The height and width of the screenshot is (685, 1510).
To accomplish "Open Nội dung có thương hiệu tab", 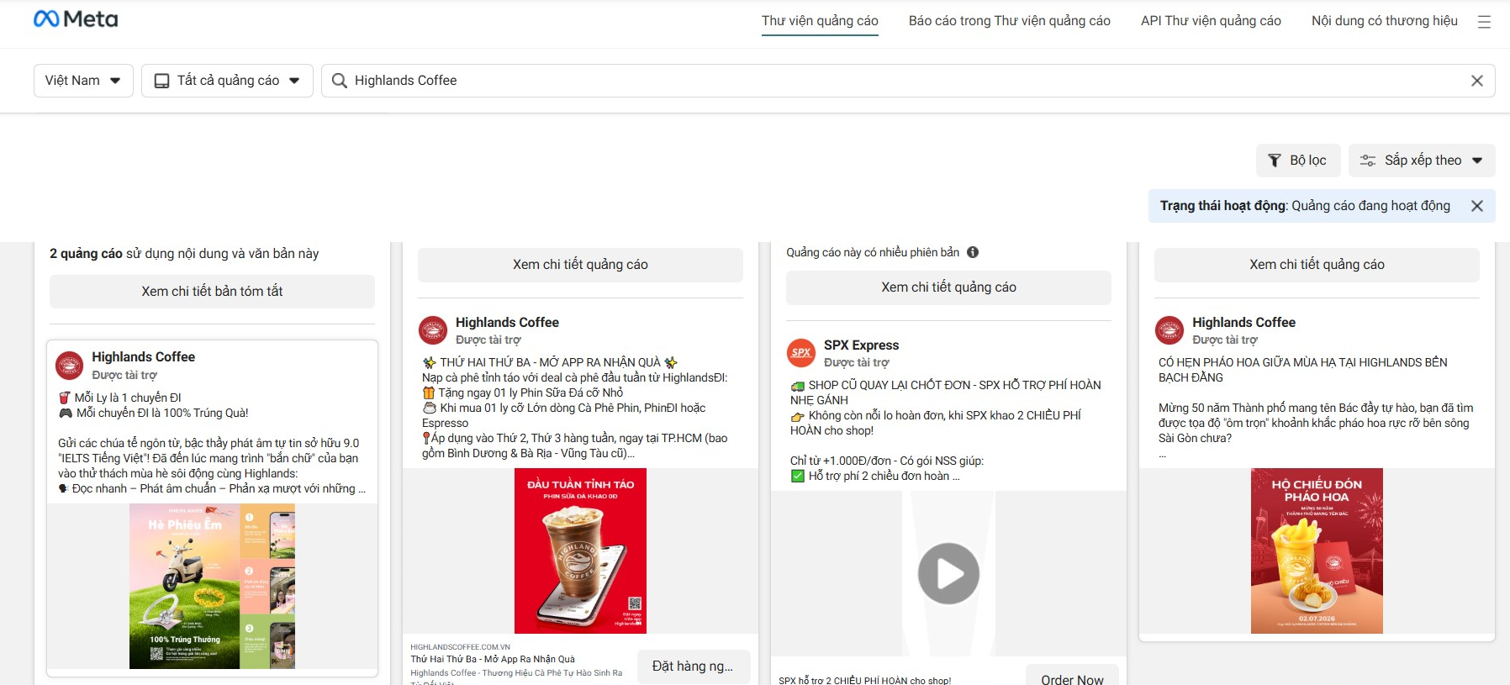I will point(1384,21).
